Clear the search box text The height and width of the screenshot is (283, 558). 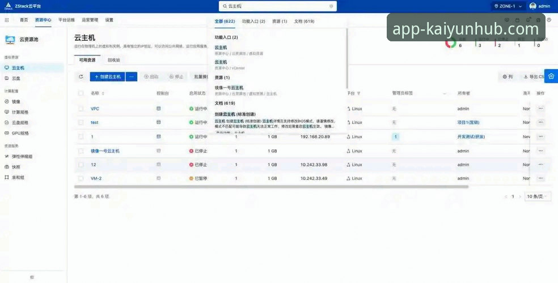tap(331, 6)
